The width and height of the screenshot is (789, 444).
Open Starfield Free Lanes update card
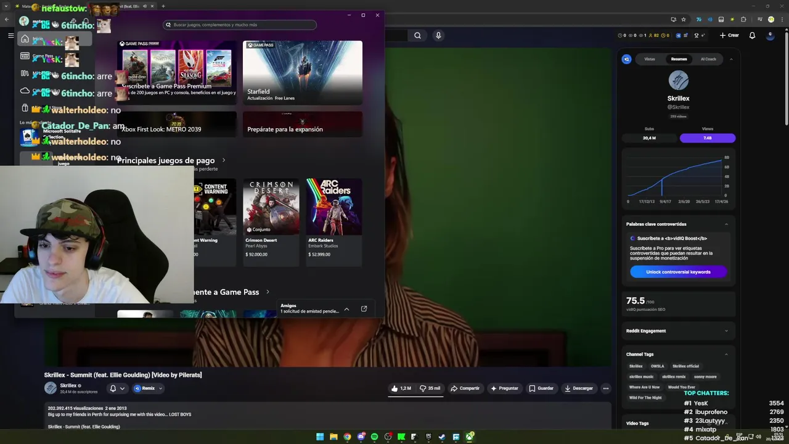303,73
